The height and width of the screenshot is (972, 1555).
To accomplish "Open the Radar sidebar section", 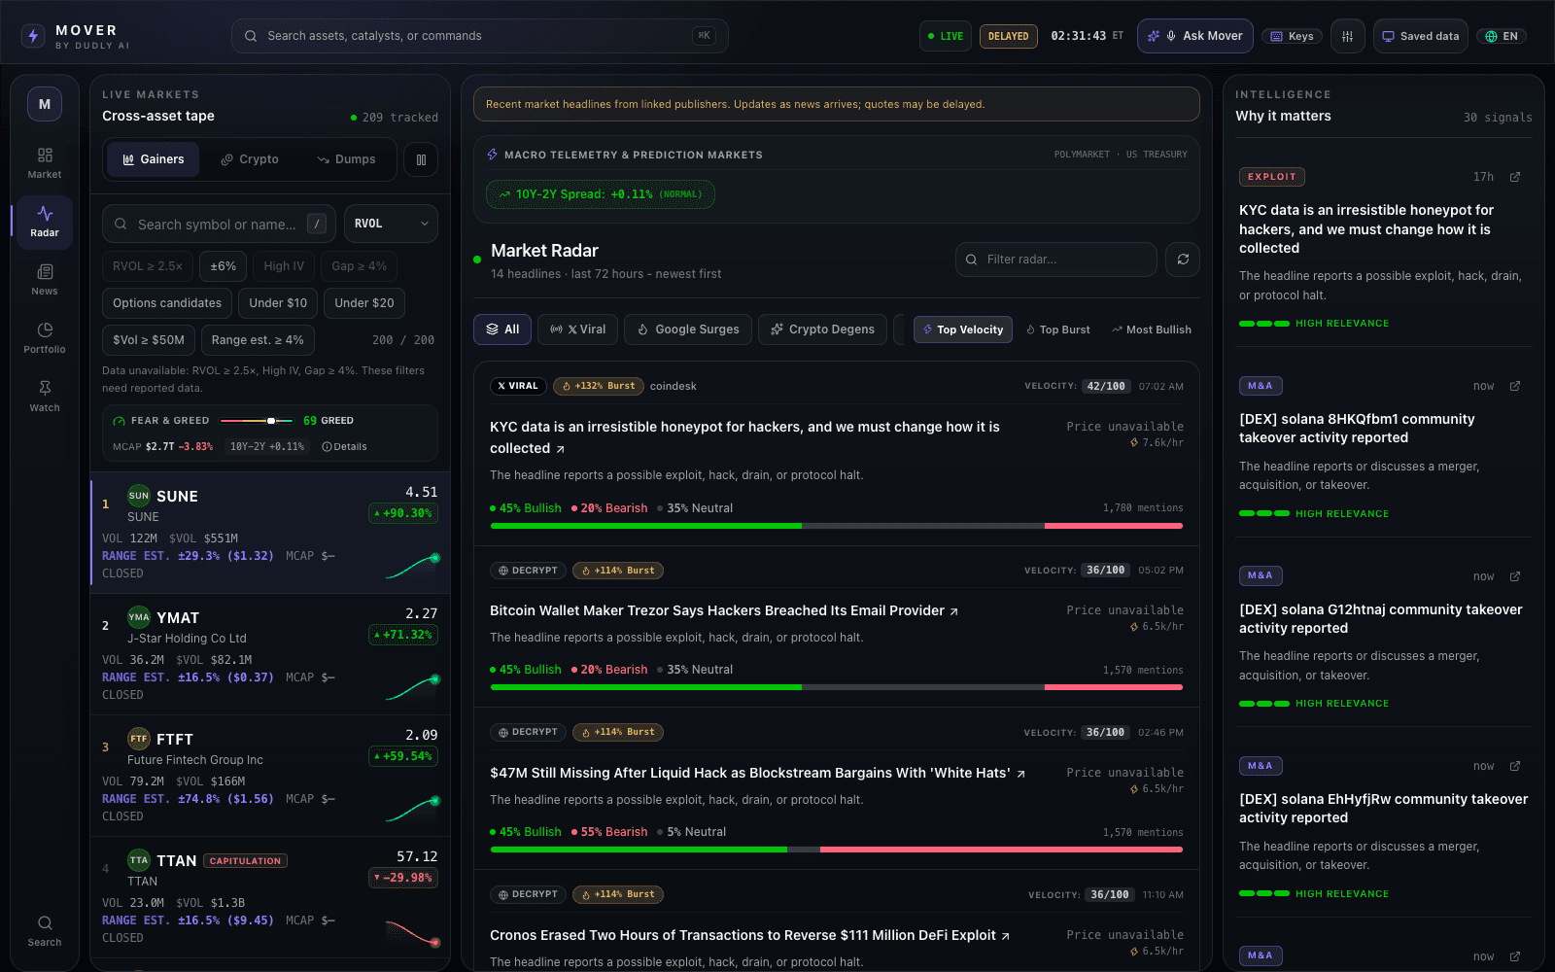I will pos(45,222).
